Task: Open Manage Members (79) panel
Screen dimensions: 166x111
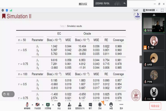Action: [x=80, y=106]
